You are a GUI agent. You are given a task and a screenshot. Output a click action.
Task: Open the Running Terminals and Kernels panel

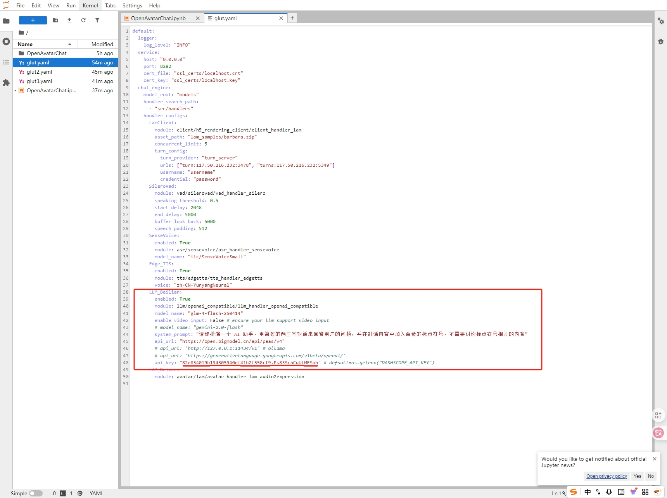tap(6, 41)
